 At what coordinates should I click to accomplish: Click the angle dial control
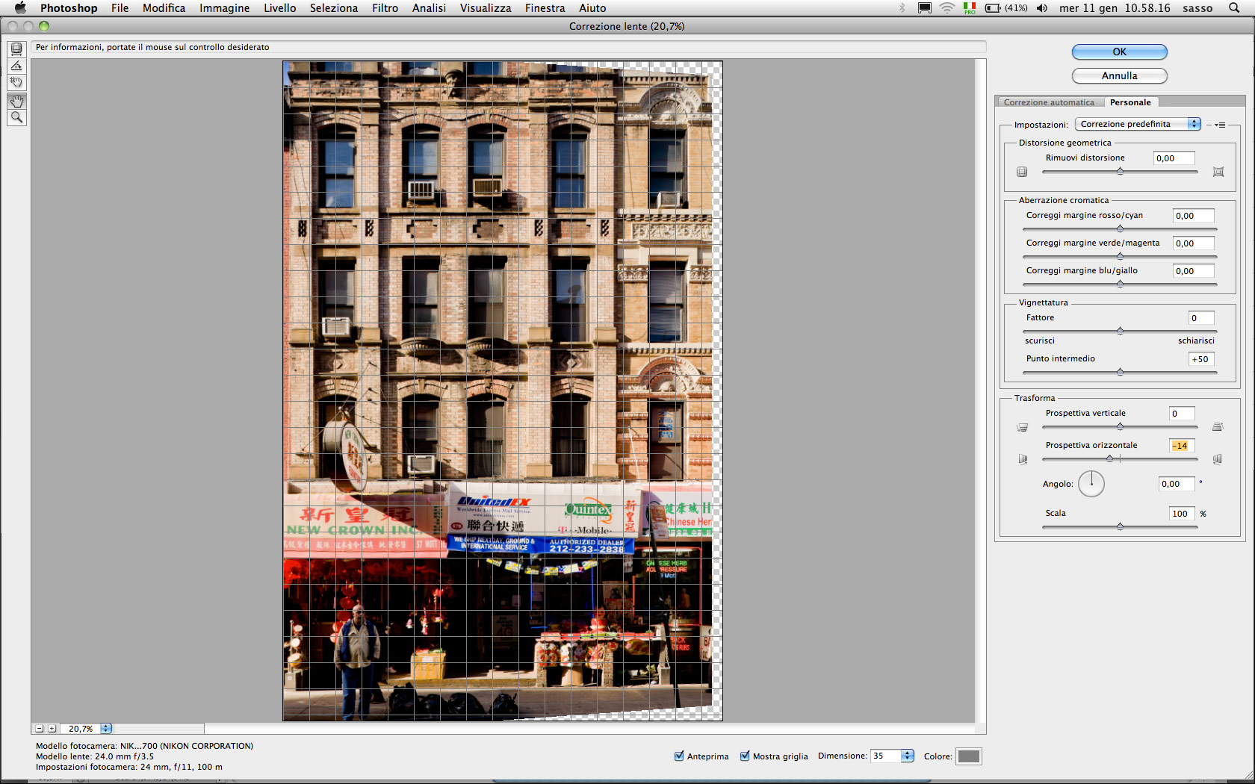click(1091, 484)
